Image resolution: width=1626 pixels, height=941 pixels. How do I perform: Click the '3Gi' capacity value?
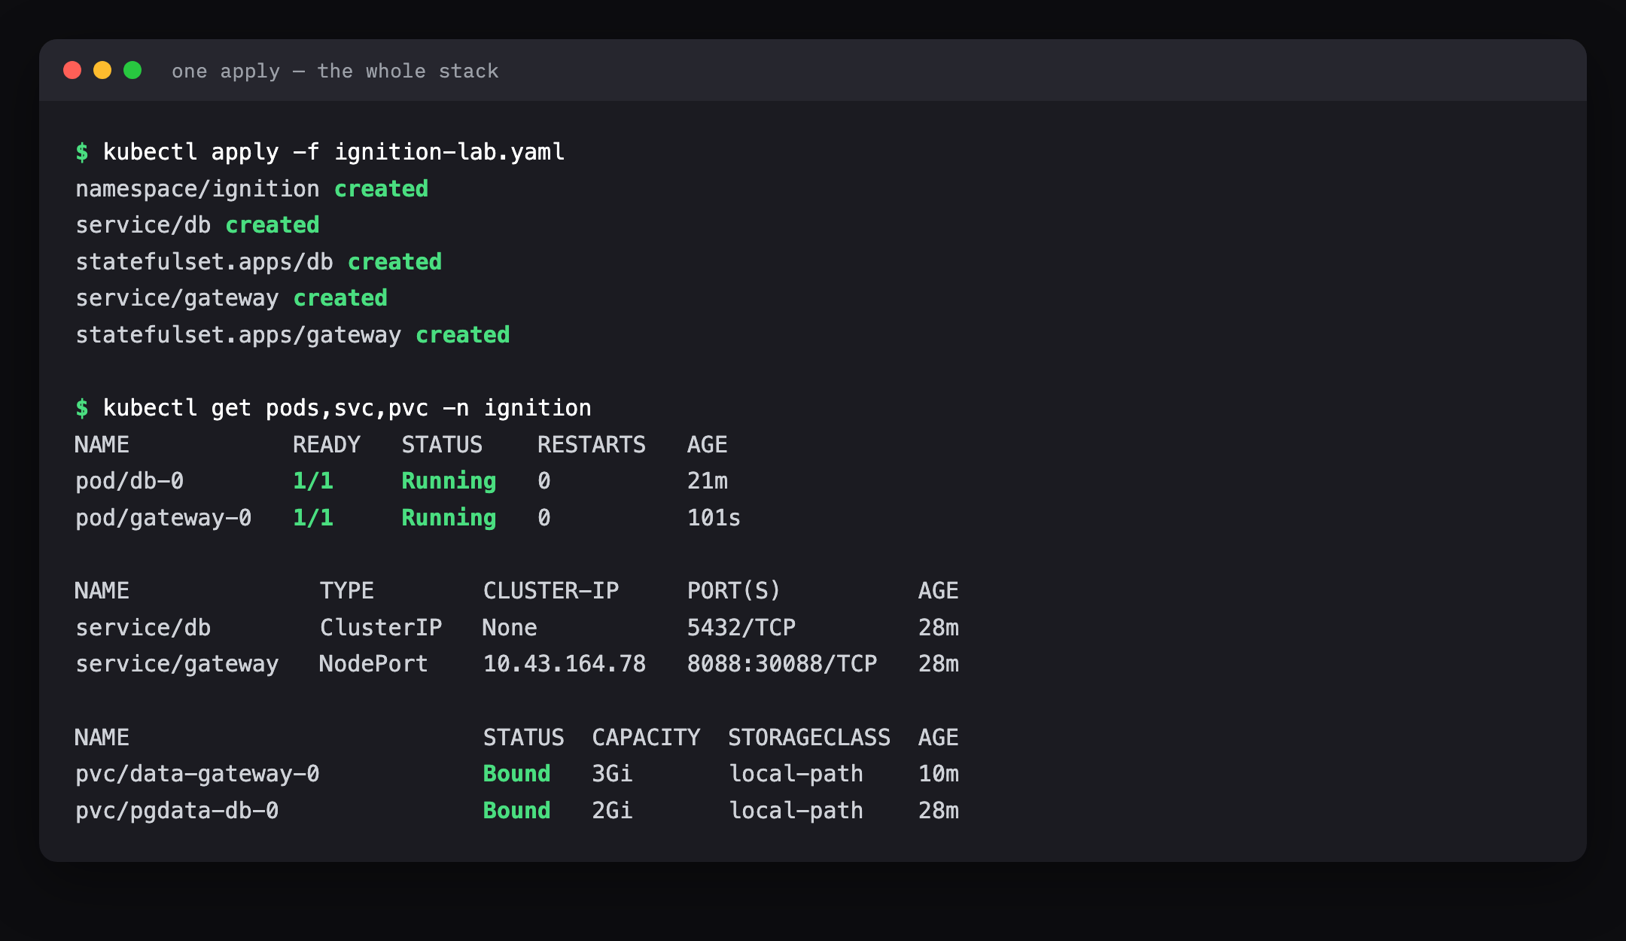click(x=612, y=774)
